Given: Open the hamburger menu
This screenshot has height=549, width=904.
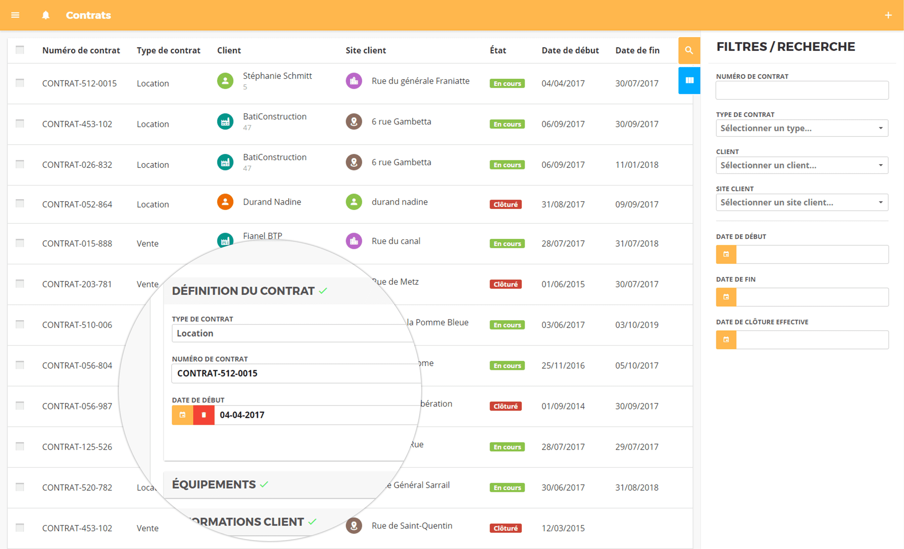Looking at the screenshot, I should (x=15, y=15).
